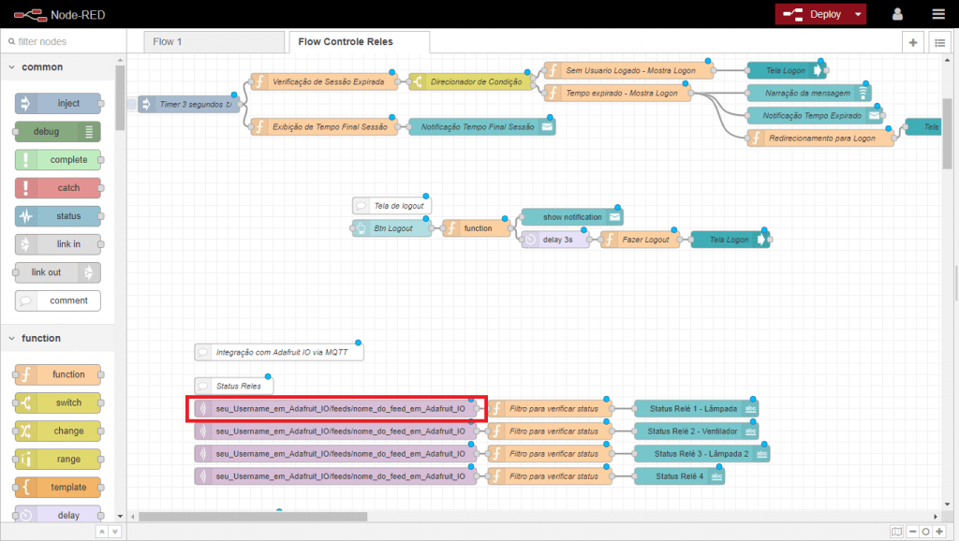Select the show notification node
This screenshot has width=959, height=541.
[x=572, y=217]
